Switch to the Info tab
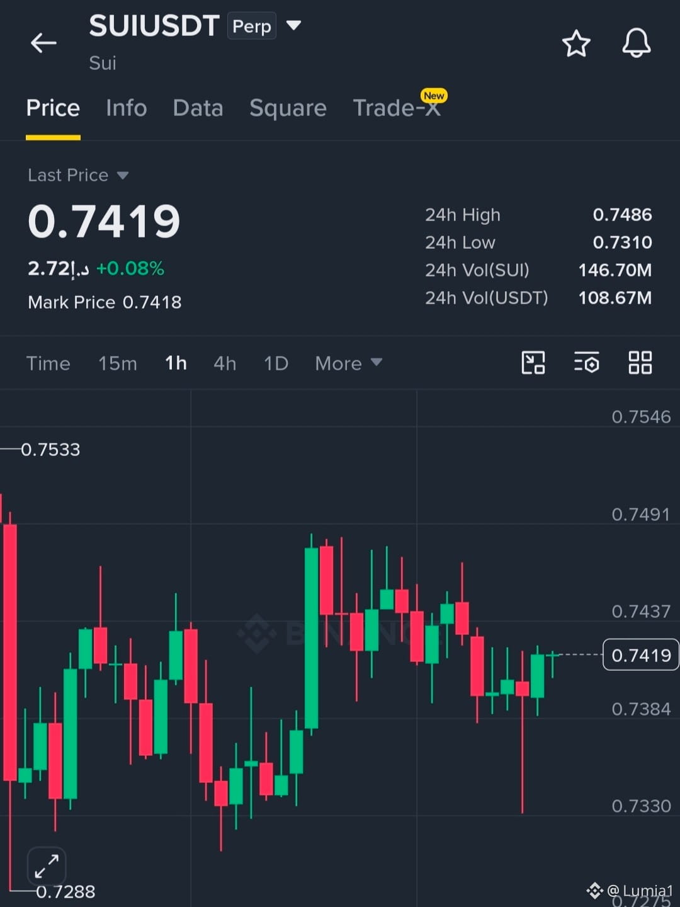The image size is (680, 907). click(x=126, y=108)
